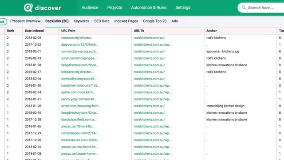Switch to Prospect Overview tab
This screenshot has width=284, height=160.
[x=25, y=21]
